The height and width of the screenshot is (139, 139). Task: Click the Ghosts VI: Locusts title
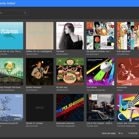click(34, 123)
